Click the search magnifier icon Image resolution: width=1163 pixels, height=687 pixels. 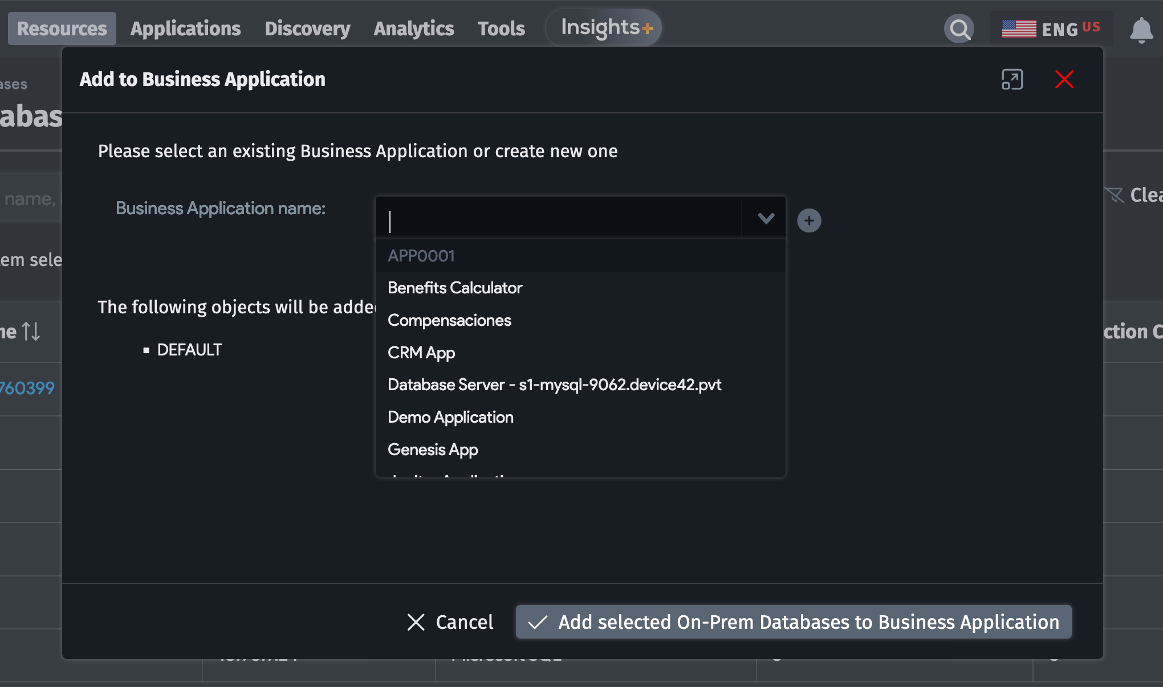pyautogui.click(x=959, y=28)
